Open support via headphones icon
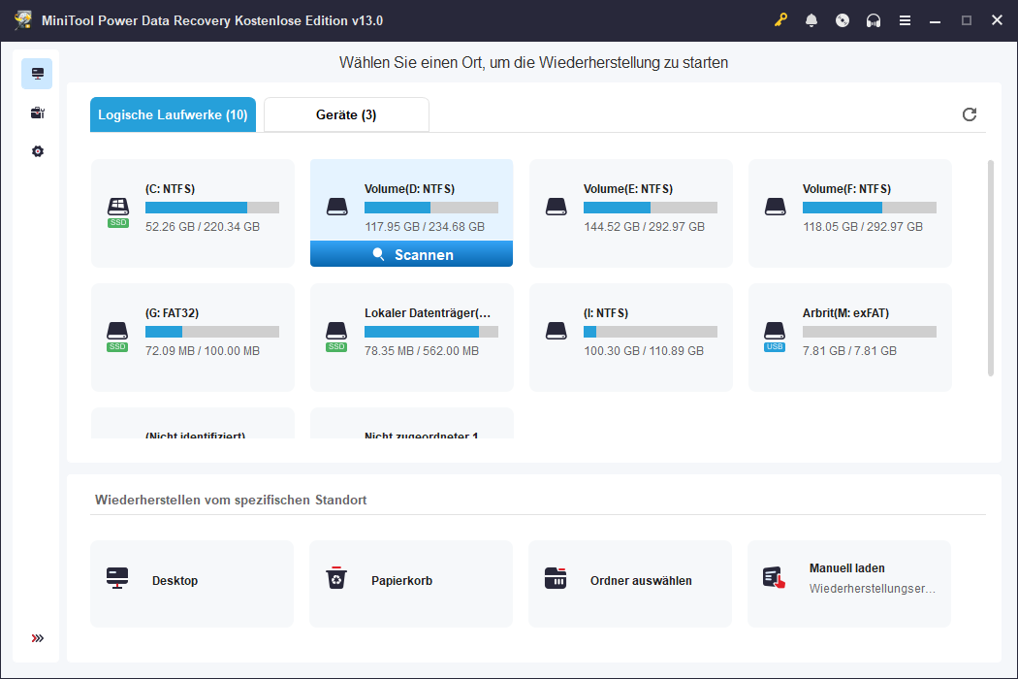This screenshot has height=679, width=1018. [x=874, y=20]
